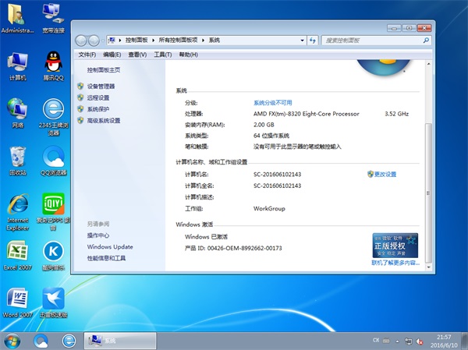This screenshot has width=468, height=350.
Task: Click 更改设置 link
Action: [385, 175]
